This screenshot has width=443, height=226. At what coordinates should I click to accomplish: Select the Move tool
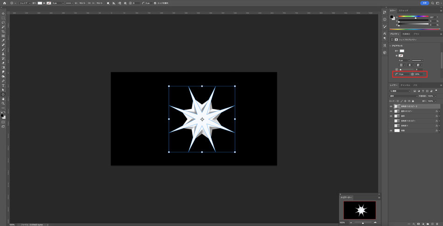point(3,13)
